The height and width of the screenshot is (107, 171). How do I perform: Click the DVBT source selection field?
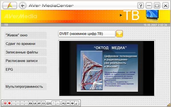87,34
